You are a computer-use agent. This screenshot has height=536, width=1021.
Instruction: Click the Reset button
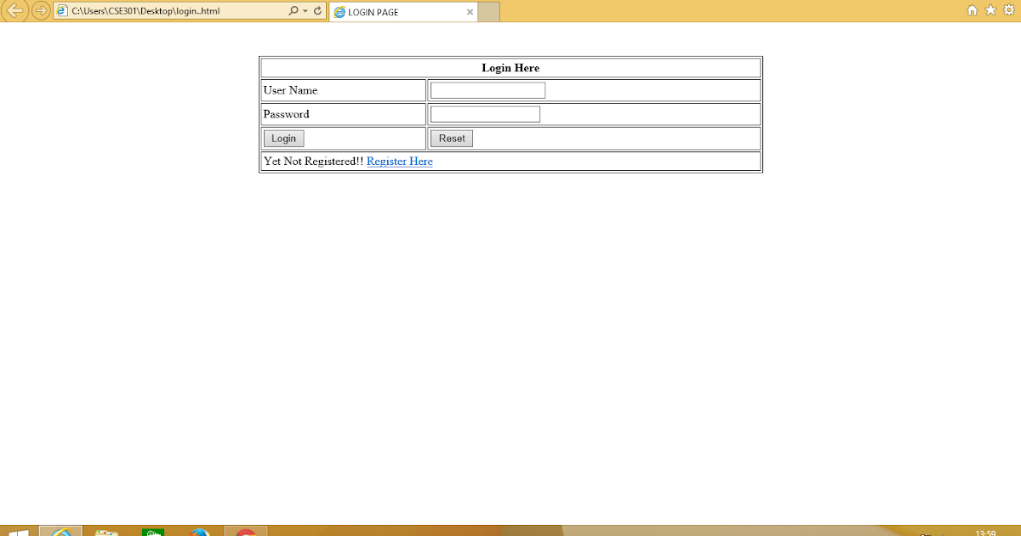(x=451, y=138)
